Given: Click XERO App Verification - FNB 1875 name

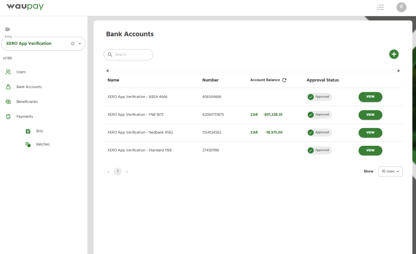Looking at the screenshot, I should 136,115.
